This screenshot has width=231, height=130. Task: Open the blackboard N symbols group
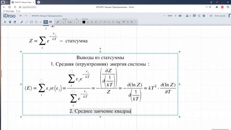pyautogui.click(x=127, y=22)
